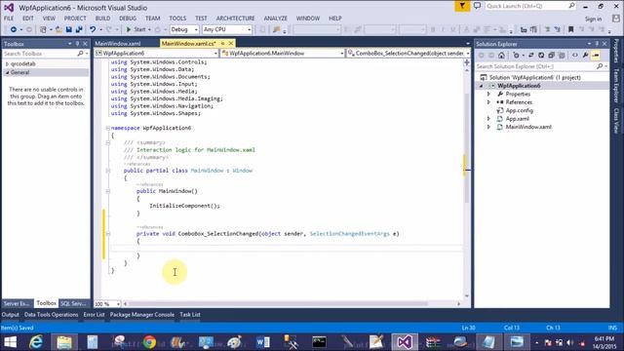This screenshot has width=624, height=351.
Task: Open the Team Explorer side tab
Action: 616,86
